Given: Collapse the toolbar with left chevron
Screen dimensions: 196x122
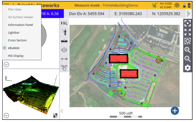Looking at the screenshot, I should [x=62, y=111].
